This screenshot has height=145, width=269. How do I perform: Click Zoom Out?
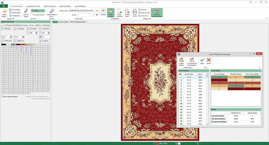coord(143,16)
